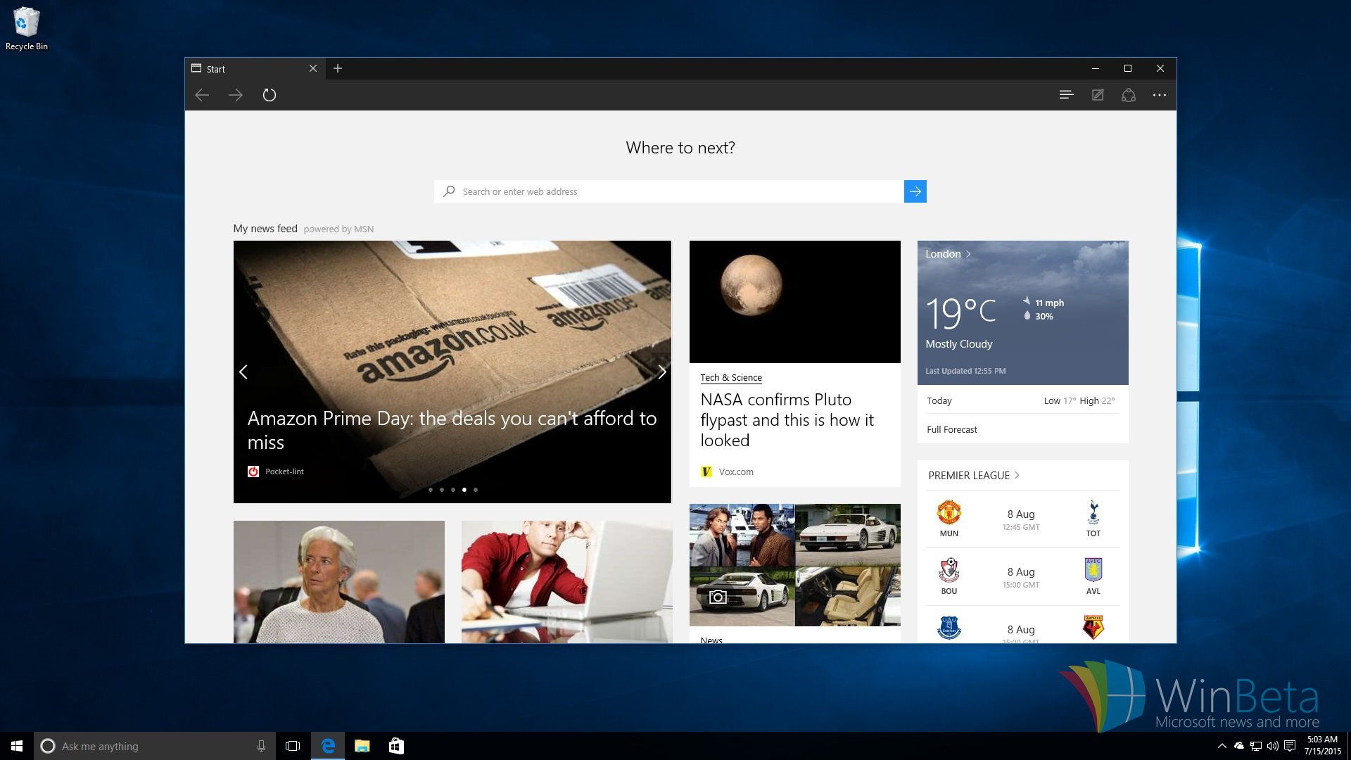
Task: Close the Start tab
Action: click(313, 68)
